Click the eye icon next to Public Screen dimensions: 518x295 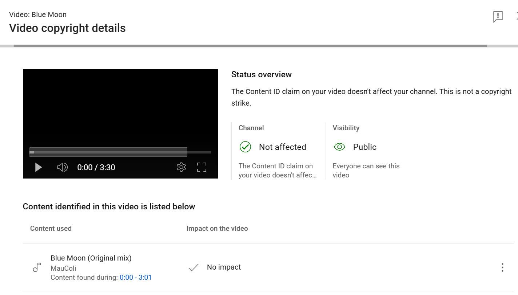click(339, 147)
